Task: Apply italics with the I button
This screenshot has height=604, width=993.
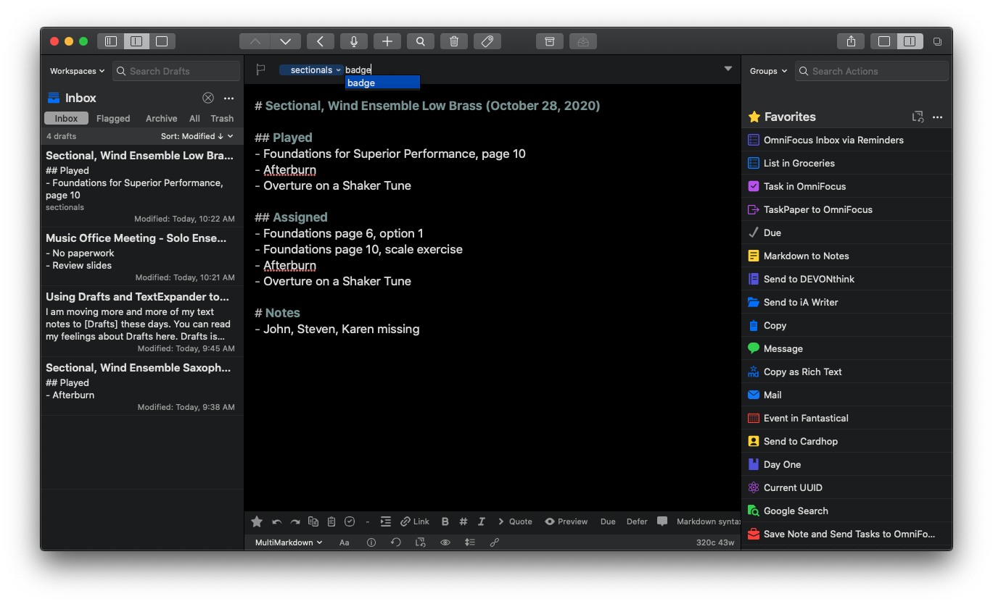Action: click(482, 521)
